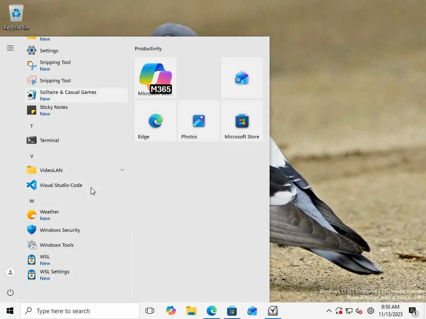
Task: Open the Microsoft Store tile
Action: 242,121
